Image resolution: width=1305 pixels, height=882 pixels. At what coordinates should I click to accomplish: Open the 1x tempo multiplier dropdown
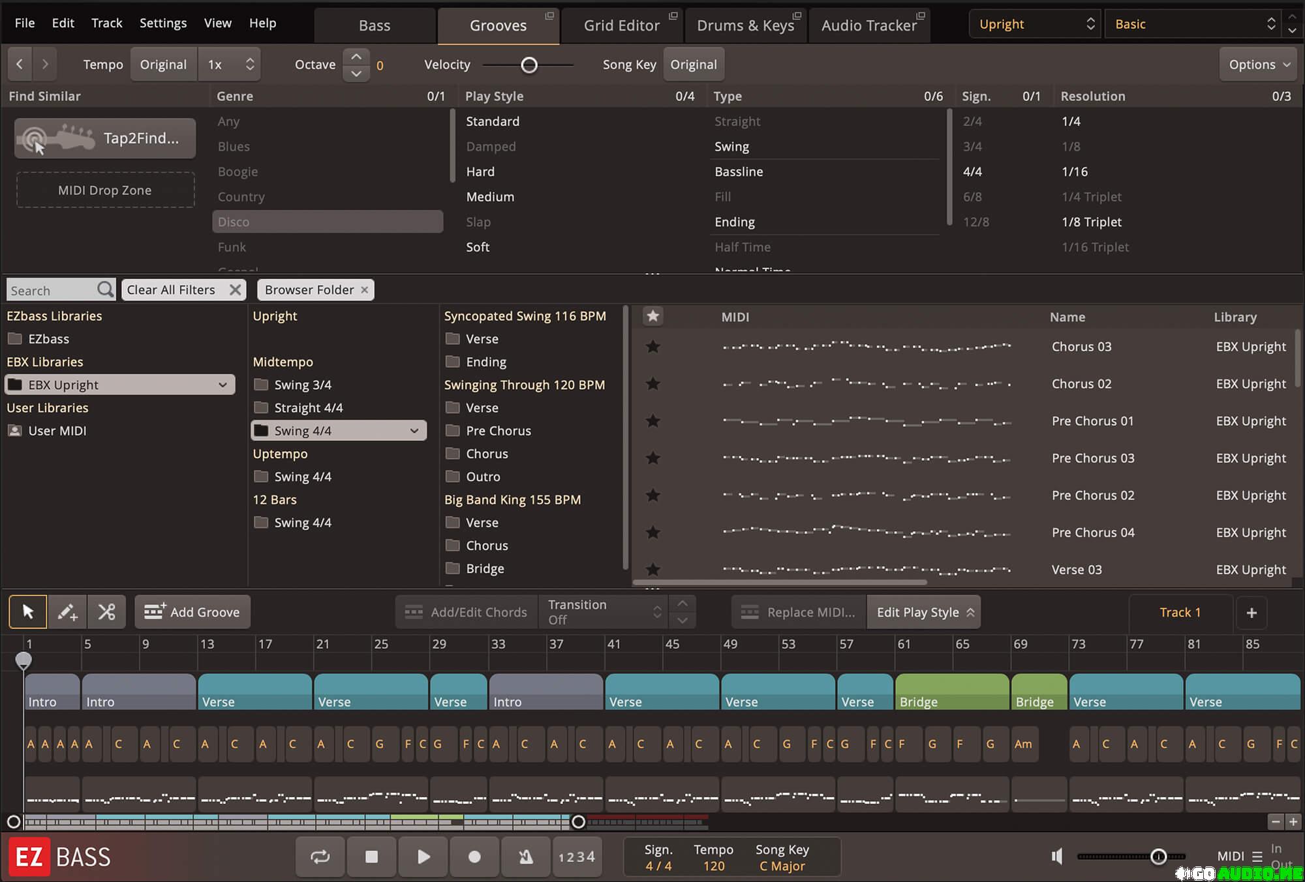point(230,64)
